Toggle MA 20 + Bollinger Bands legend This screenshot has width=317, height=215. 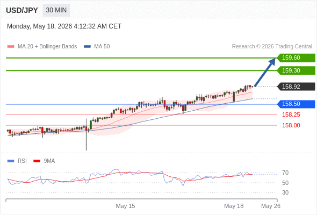pos(42,47)
